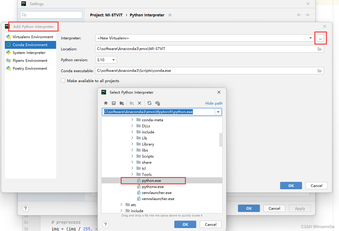Expand Scripts folder

132,156
